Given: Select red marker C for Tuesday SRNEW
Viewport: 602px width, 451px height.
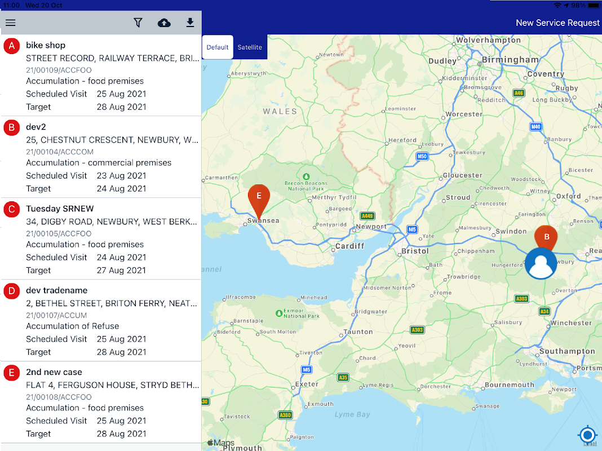Looking at the screenshot, I should click(11, 209).
